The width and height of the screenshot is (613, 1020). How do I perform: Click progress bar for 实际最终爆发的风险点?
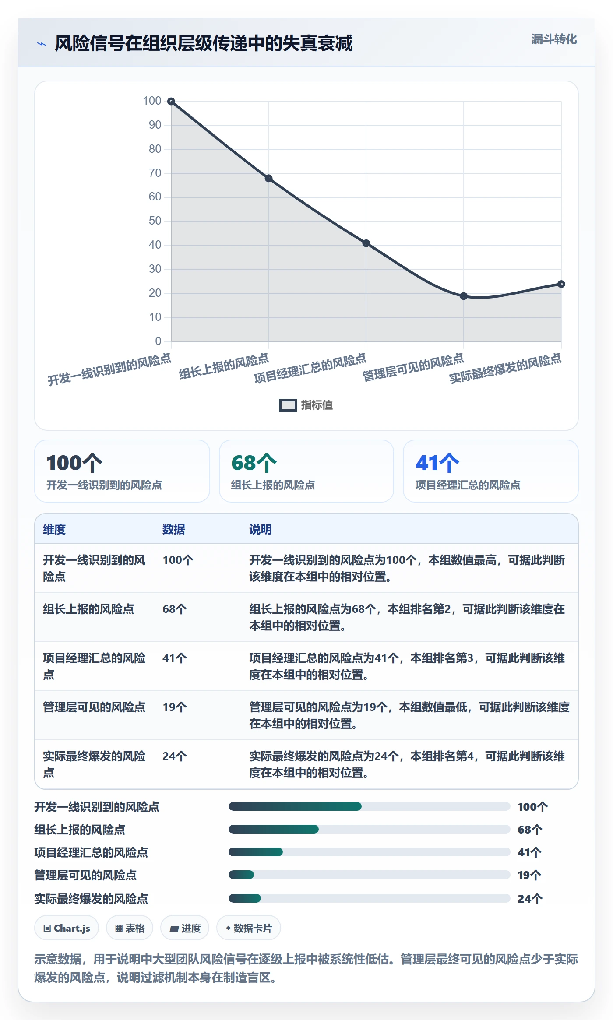(370, 898)
